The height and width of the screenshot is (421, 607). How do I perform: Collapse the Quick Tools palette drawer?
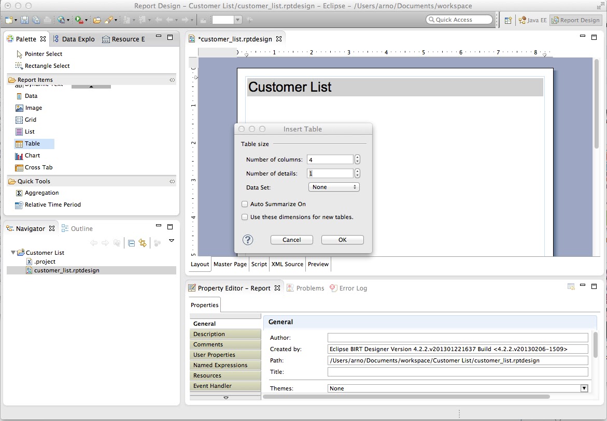click(92, 181)
